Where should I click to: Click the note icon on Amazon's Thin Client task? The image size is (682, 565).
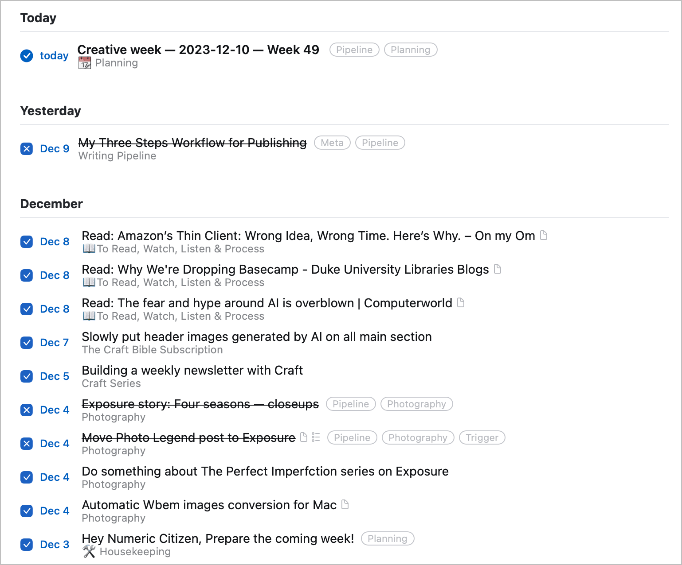[544, 236]
